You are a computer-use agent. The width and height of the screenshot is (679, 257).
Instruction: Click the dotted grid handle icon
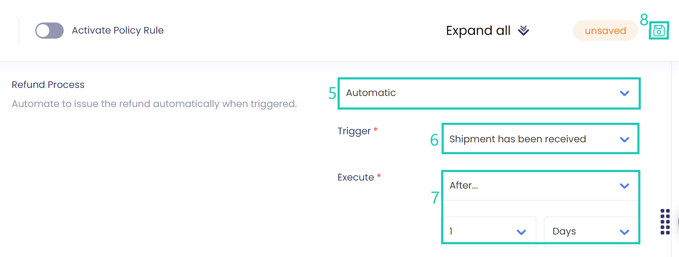(x=665, y=221)
